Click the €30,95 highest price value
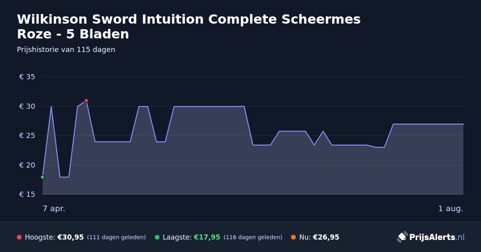The height and width of the screenshot is (252, 481). pos(71,237)
